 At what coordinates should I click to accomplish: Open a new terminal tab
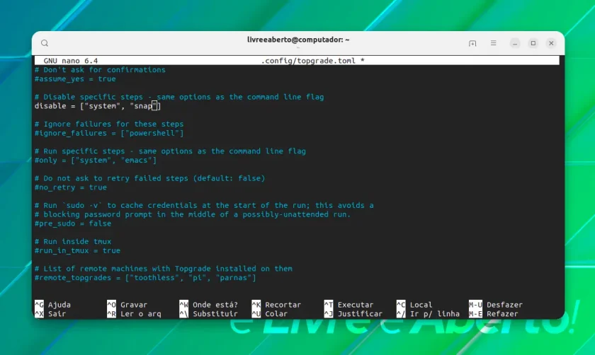(472, 43)
